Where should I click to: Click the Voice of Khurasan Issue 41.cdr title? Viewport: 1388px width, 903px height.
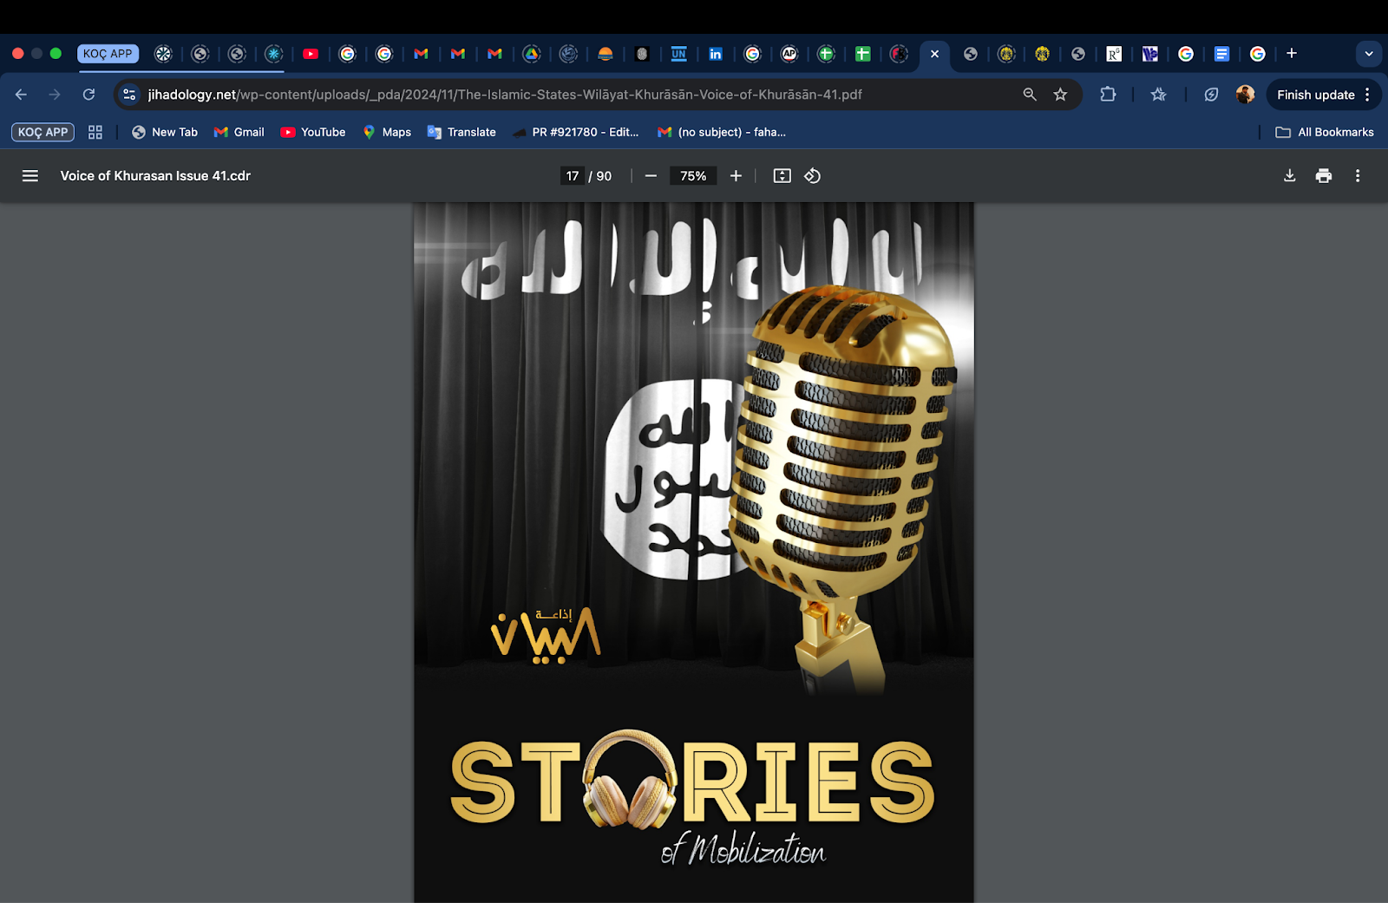pyautogui.click(x=155, y=176)
